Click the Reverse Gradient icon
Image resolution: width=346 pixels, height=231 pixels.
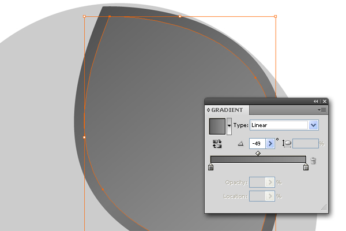click(217, 144)
